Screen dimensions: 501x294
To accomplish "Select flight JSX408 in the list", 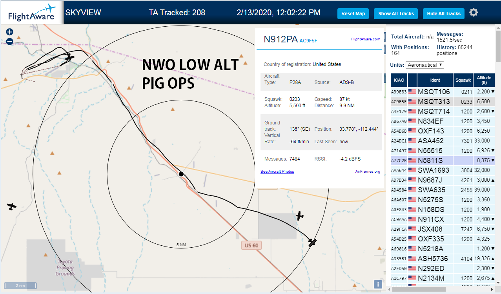I will coord(443,229).
